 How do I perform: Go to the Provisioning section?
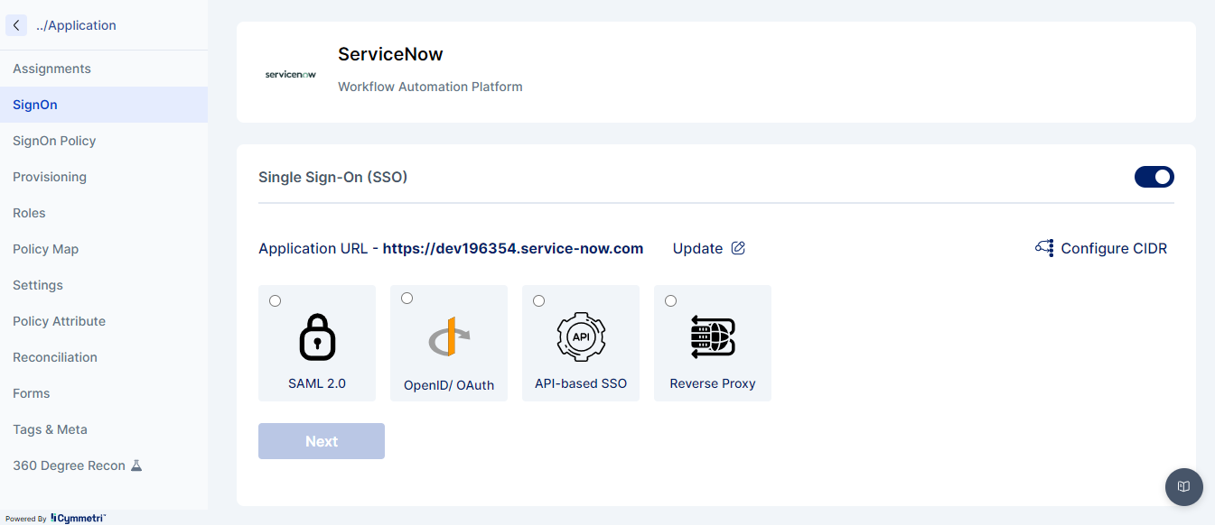[x=50, y=177]
